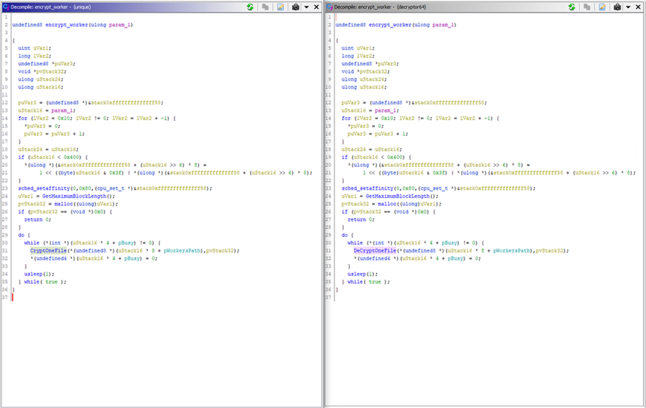The height and width of the screenshot is (408, 646).
Task: Click 'uStack16 = param_1;' line in decryptor64 window
Action: [370, 110]
